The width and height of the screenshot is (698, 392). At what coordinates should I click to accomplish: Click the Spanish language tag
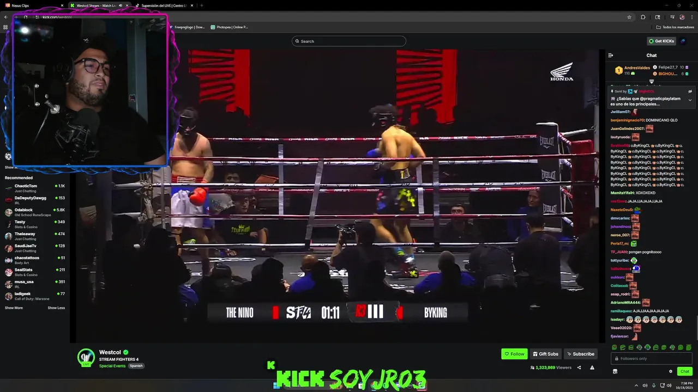[x=136, y=366]
